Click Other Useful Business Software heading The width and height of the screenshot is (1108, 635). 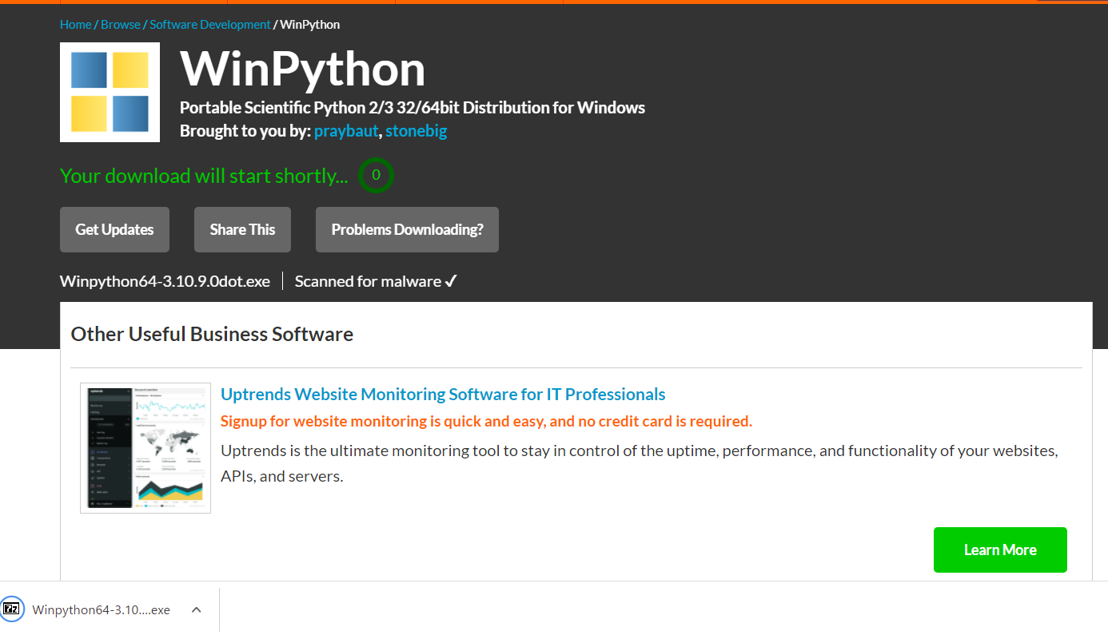(212, 334)
